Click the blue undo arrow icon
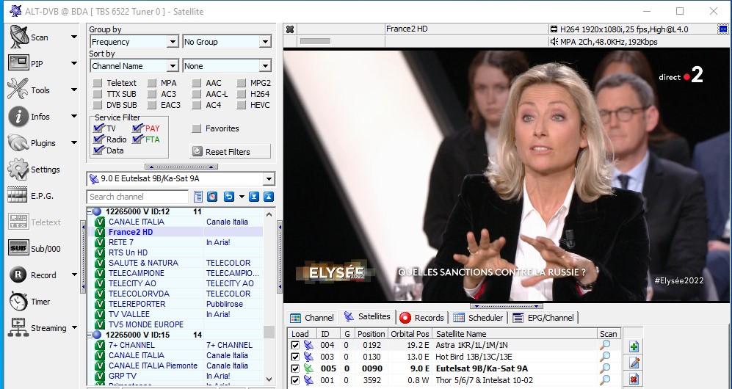Viewport: 732px width, 389px height. [229, 197]
